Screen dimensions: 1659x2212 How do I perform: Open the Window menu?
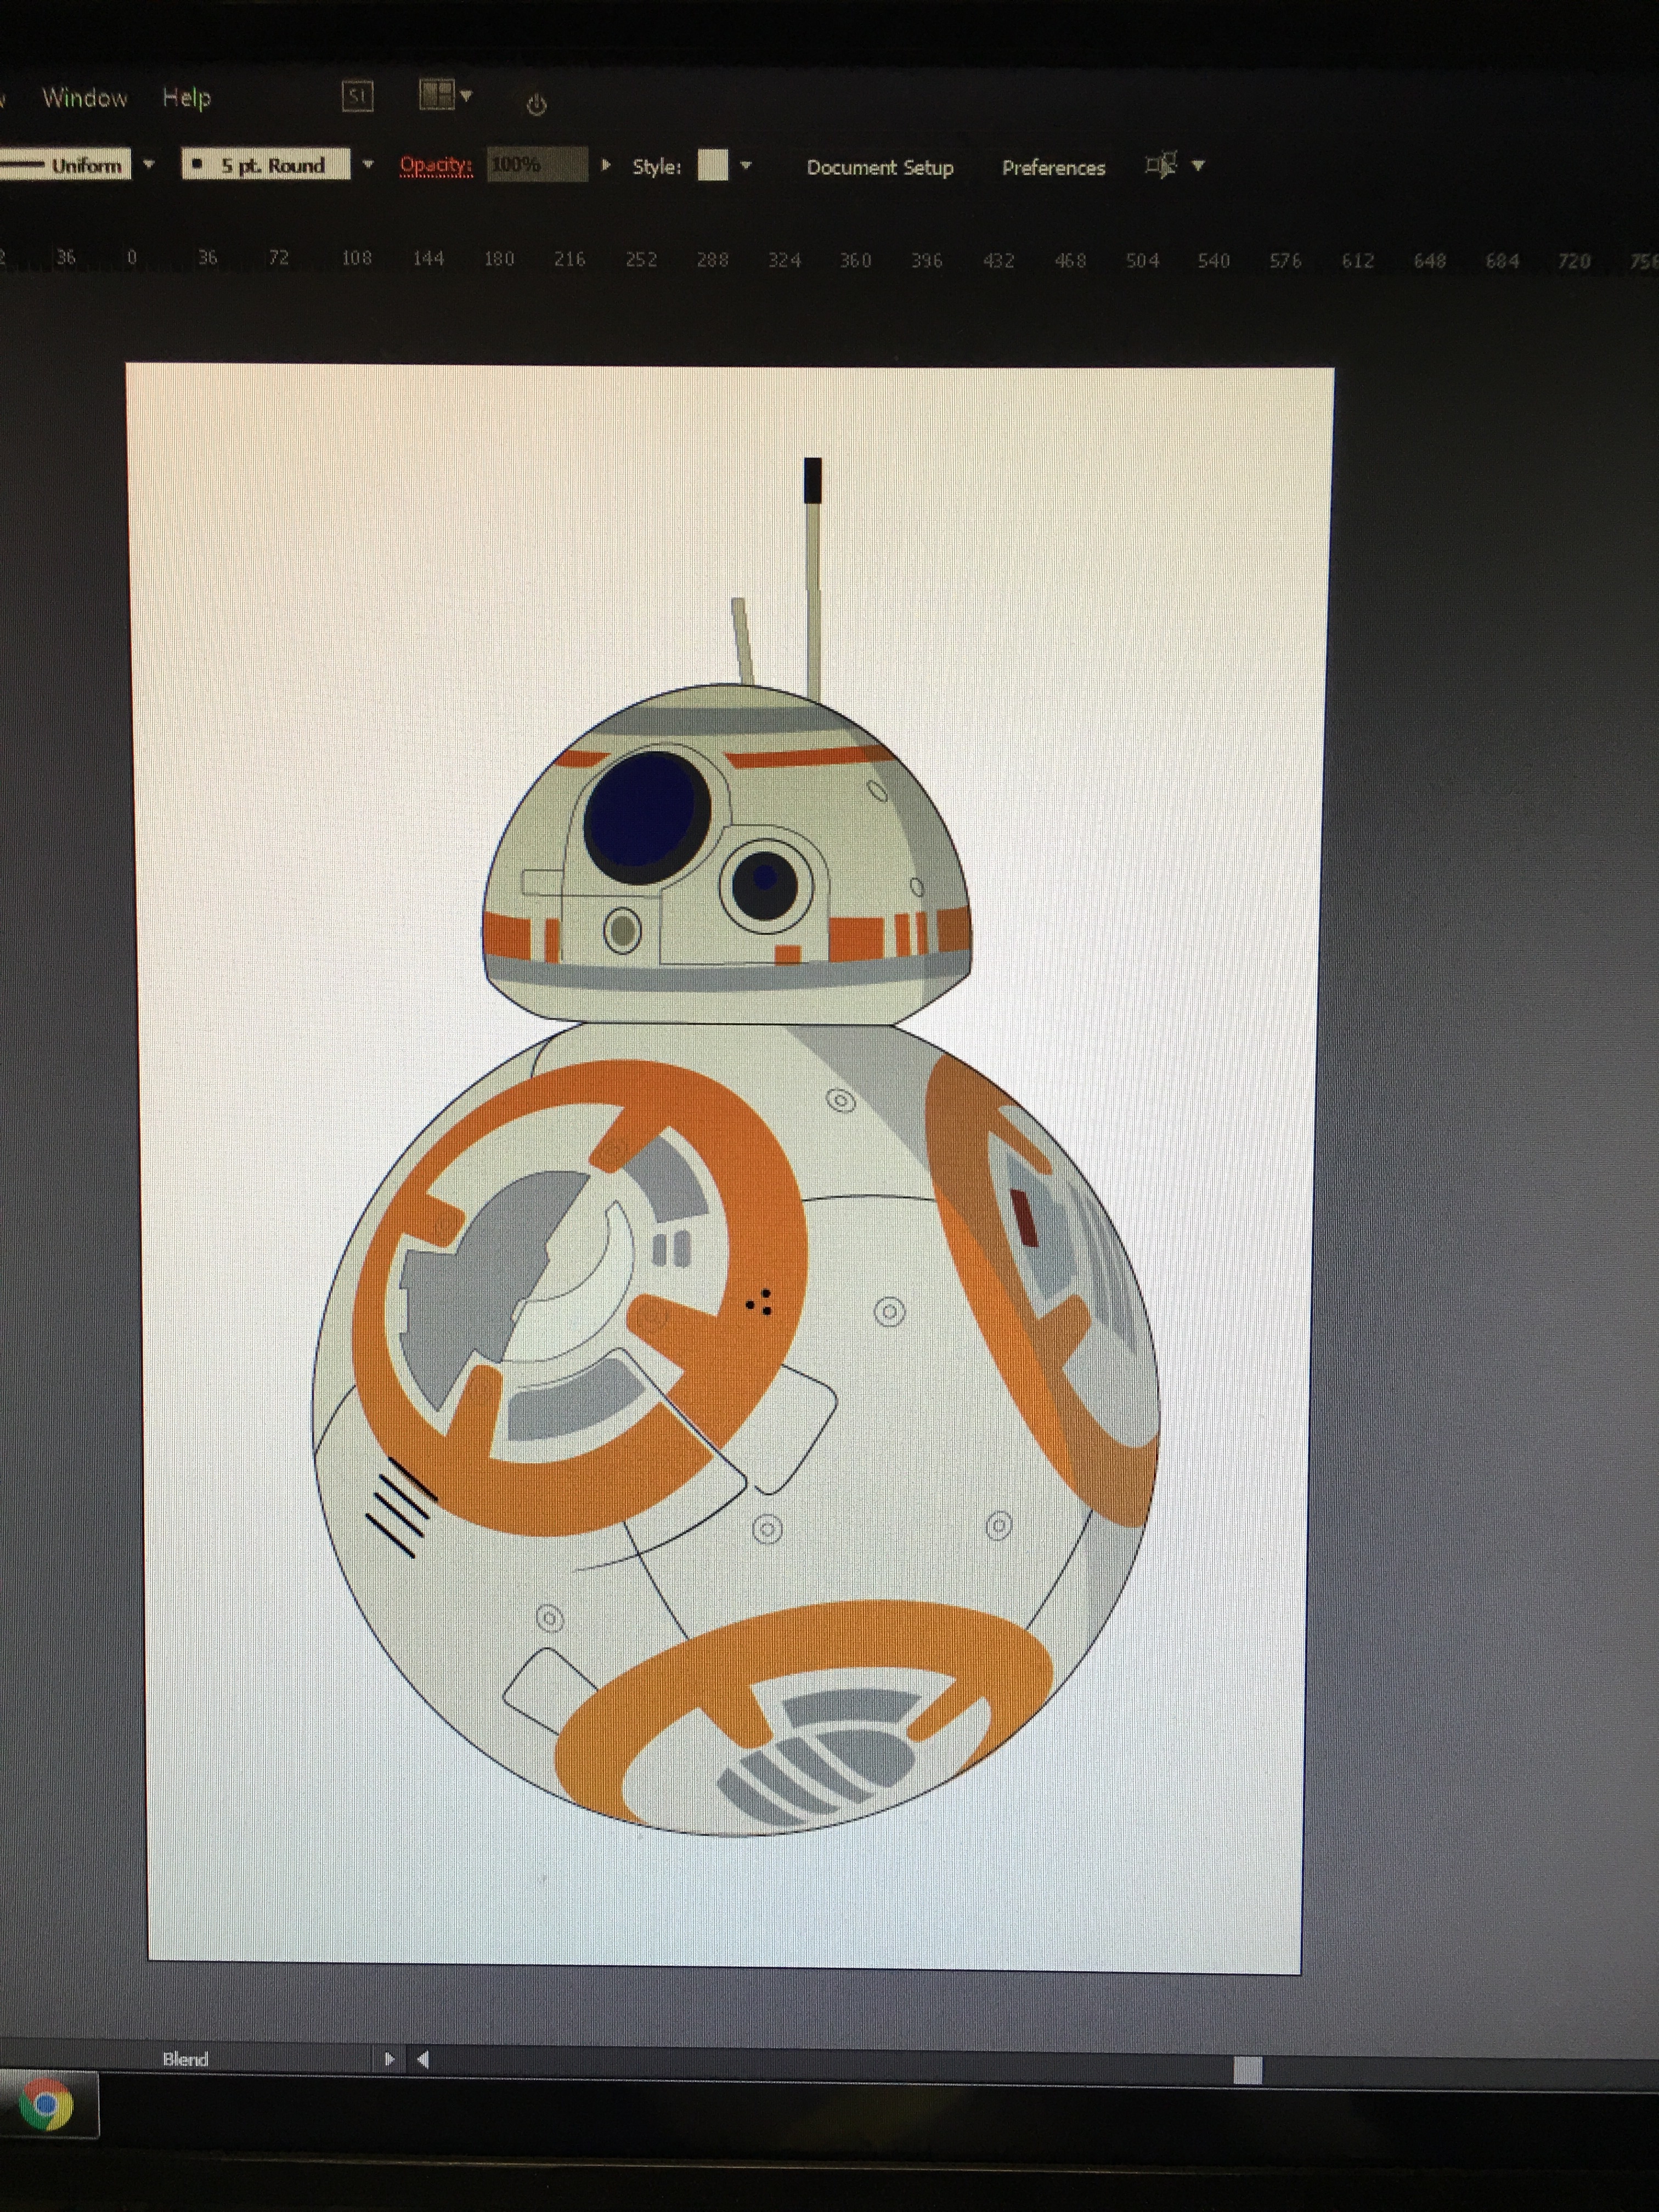coord(85,98)
